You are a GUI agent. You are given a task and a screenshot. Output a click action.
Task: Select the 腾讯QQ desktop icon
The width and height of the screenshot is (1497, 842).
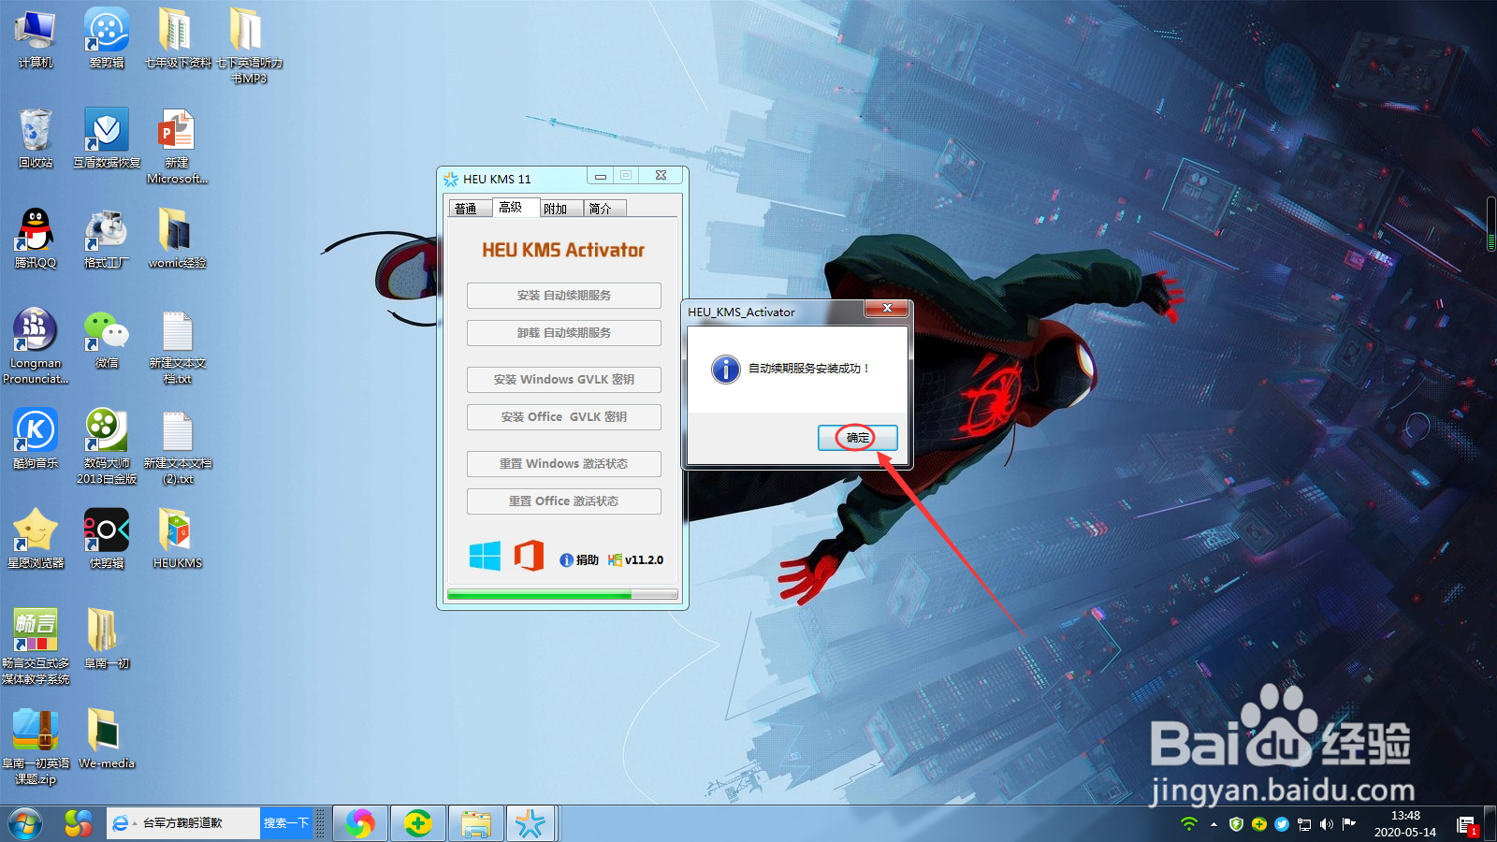click(x=36, y=239)
